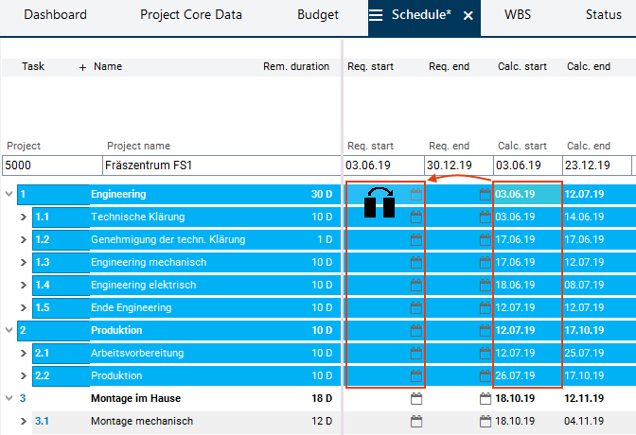Open Req. end calendar for Technische Klärung
The height and width of the screenshot is (435, 636).
(486, 217)
